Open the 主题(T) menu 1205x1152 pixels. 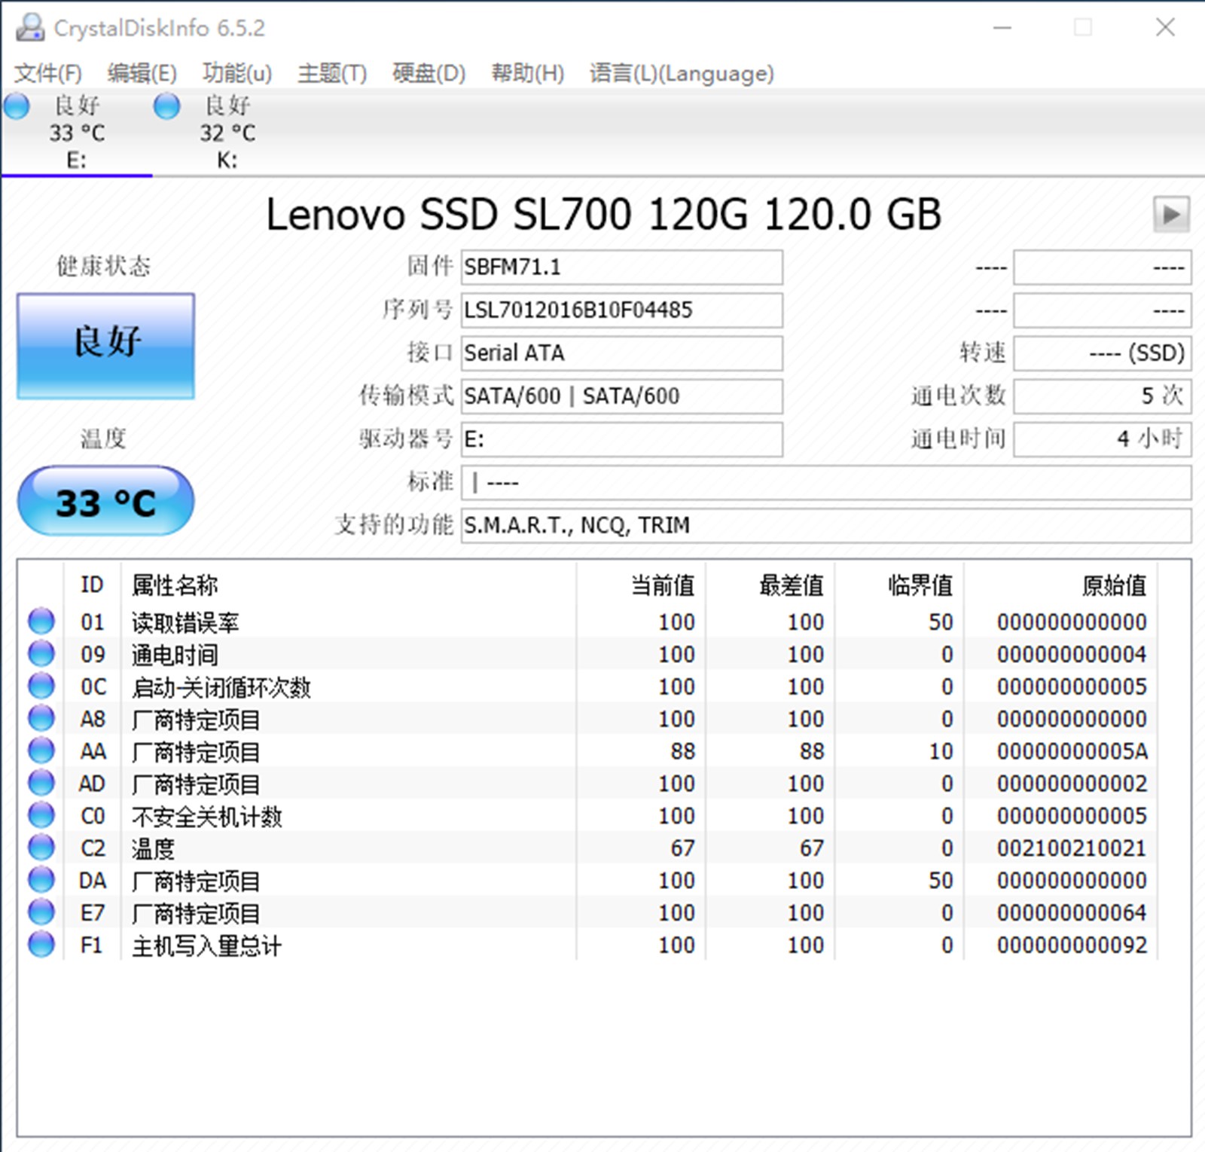pos(332,73)
